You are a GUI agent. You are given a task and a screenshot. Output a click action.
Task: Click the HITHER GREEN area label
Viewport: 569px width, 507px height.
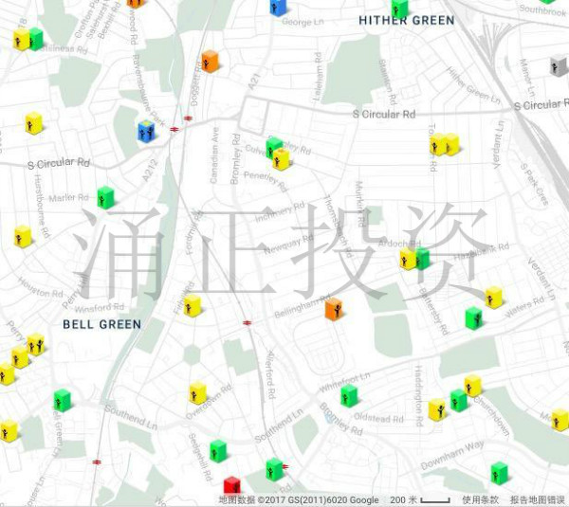(407, 20)
